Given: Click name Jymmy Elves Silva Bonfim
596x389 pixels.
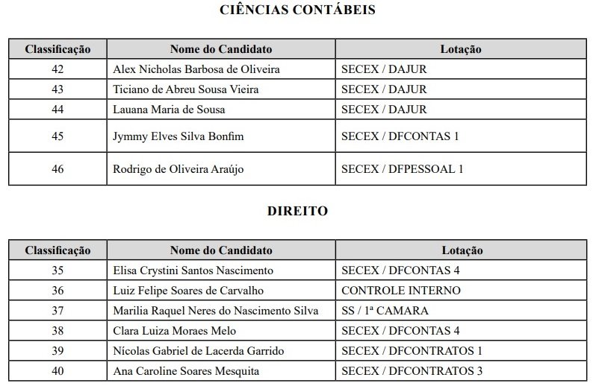Looking at the screenshot, I should tap(179, 136).
